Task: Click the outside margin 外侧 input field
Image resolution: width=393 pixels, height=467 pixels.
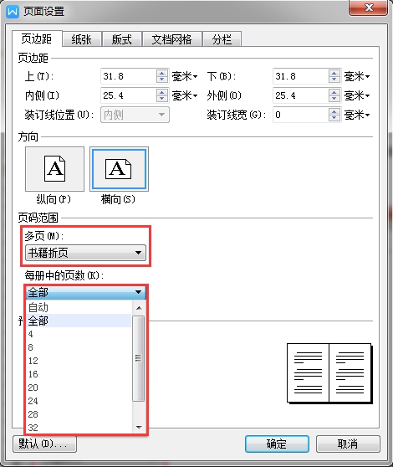Action: (301, 95)
